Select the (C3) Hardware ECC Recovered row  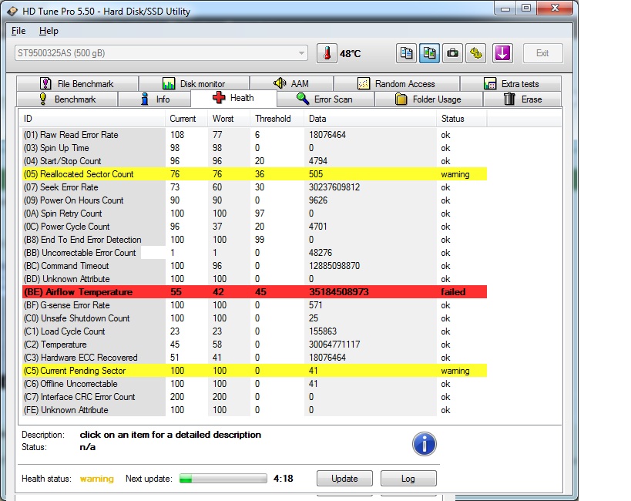254,357
